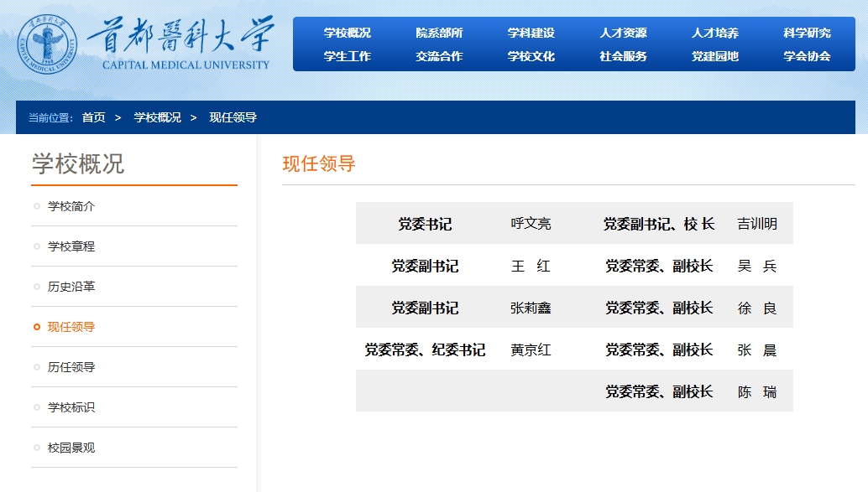Open 科学研究 navigation item
The width and height of the screenshot is (868, 492).
click(x=807, y=33)
